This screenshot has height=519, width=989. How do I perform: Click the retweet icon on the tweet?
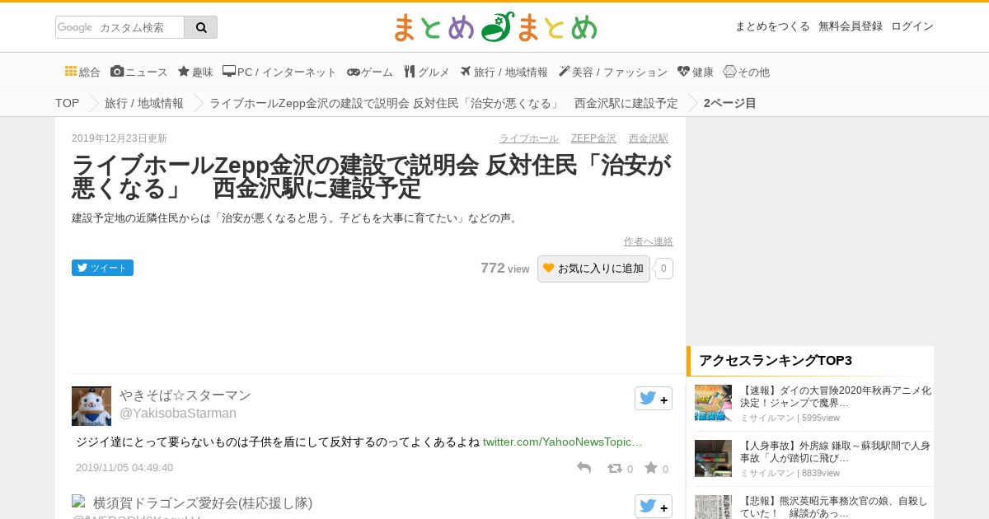[615, 468]
